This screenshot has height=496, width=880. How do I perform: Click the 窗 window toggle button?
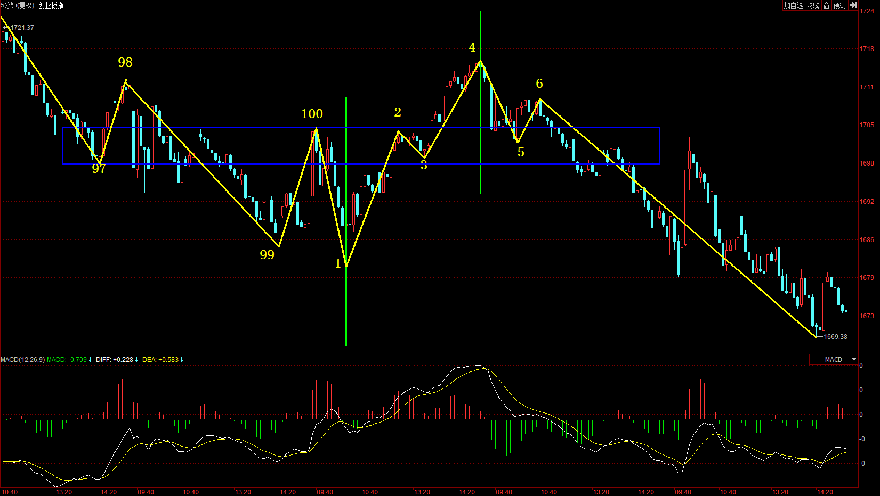pos(826,5)
